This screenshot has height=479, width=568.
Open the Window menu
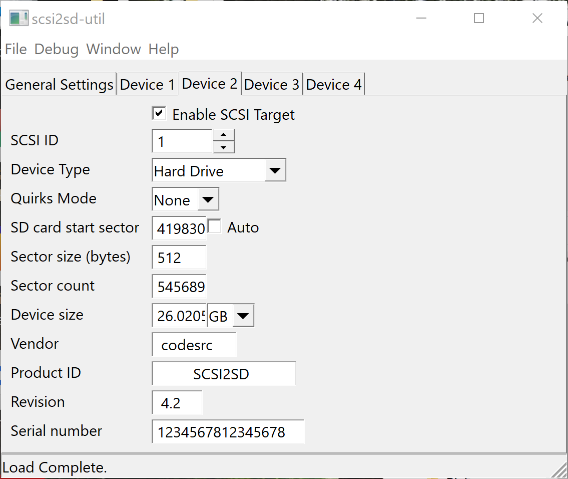click(x=114, y=49)
